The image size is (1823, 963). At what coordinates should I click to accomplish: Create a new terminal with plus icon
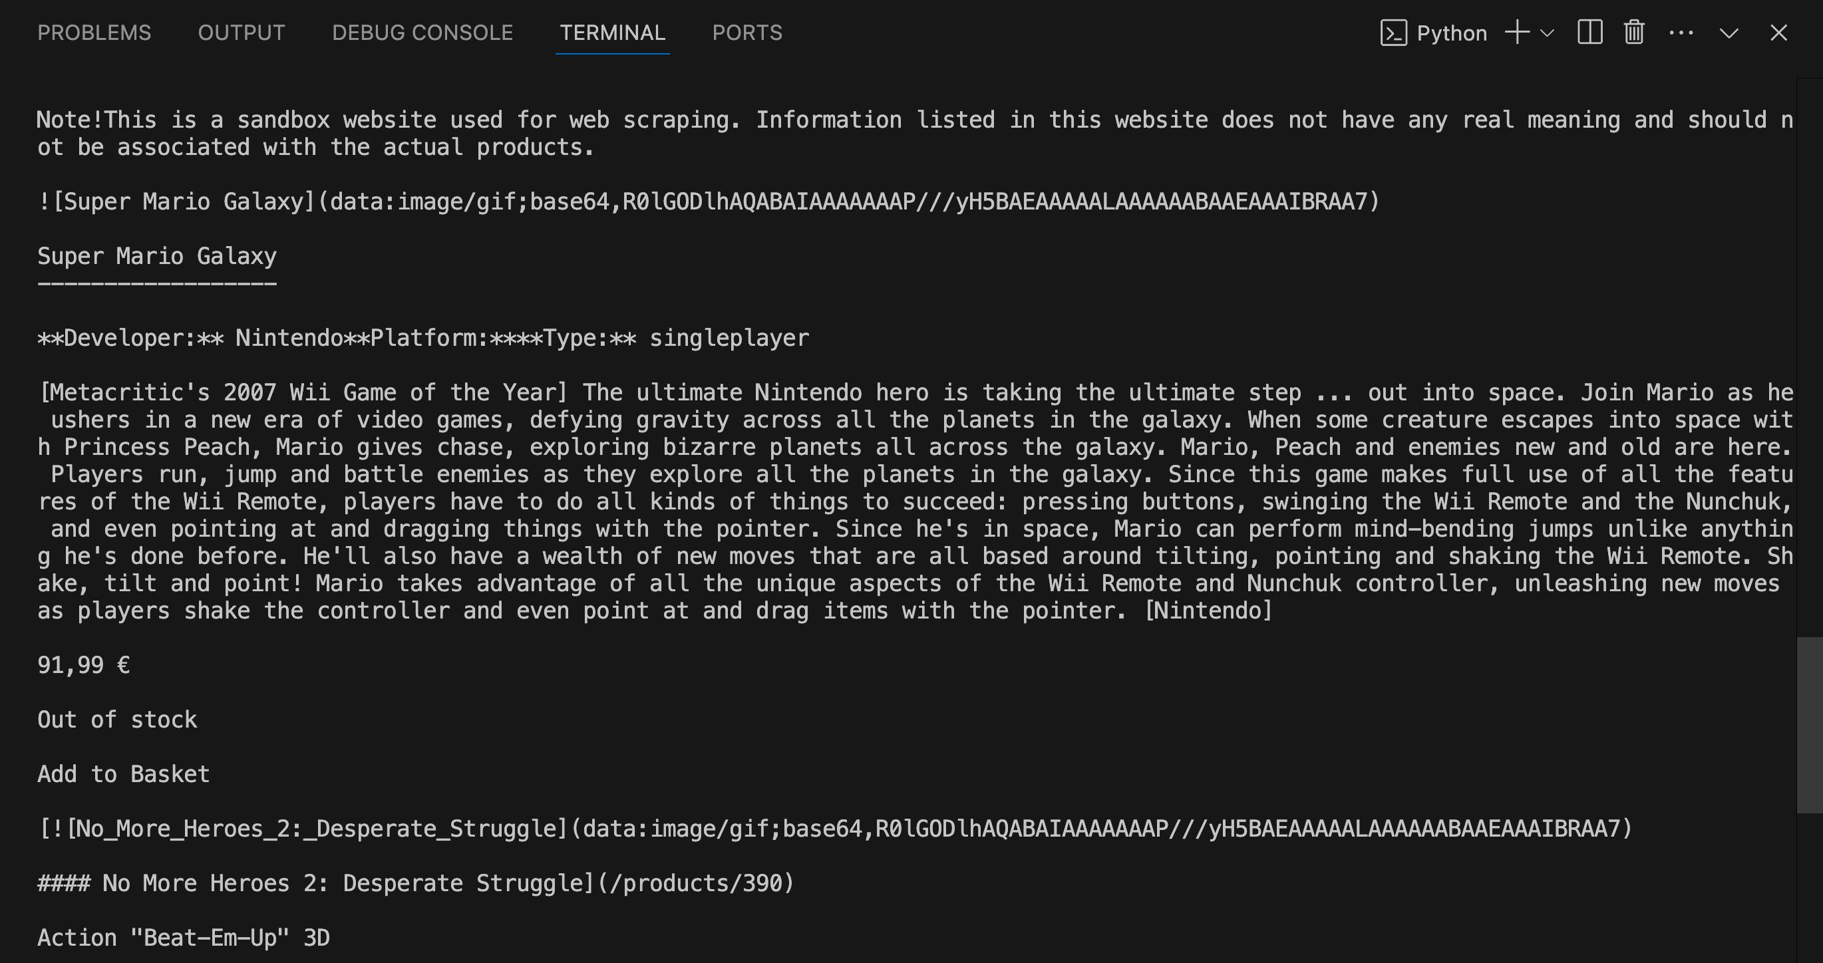(1517, 33)
